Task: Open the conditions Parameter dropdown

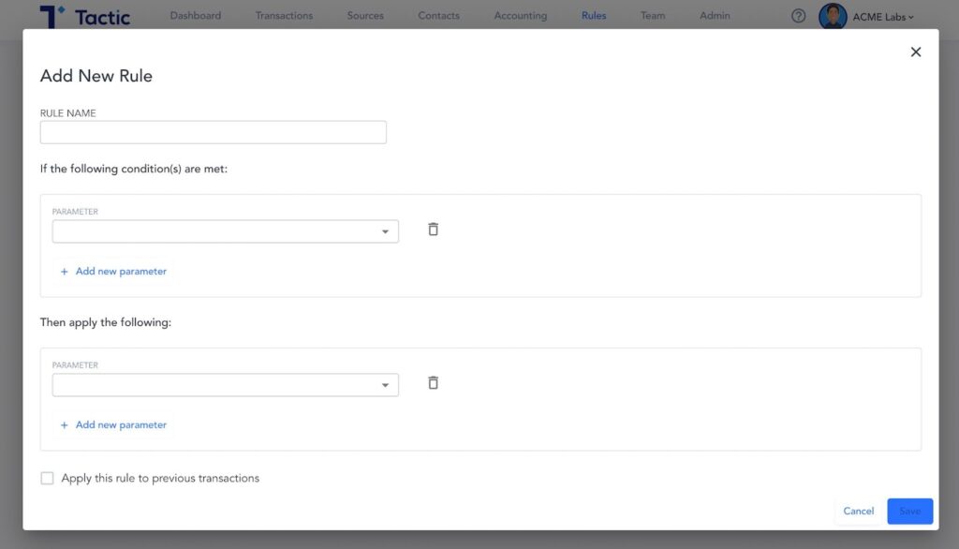Action: pos(225,231)
